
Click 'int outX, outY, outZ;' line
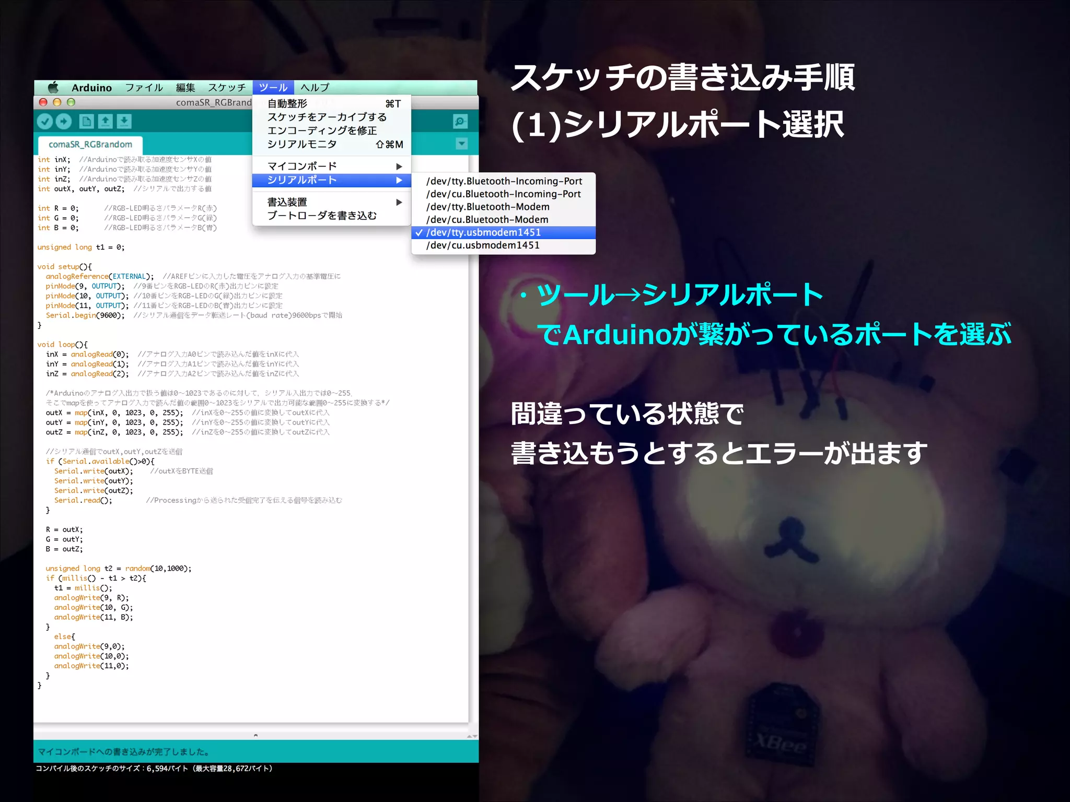[81, 189]
